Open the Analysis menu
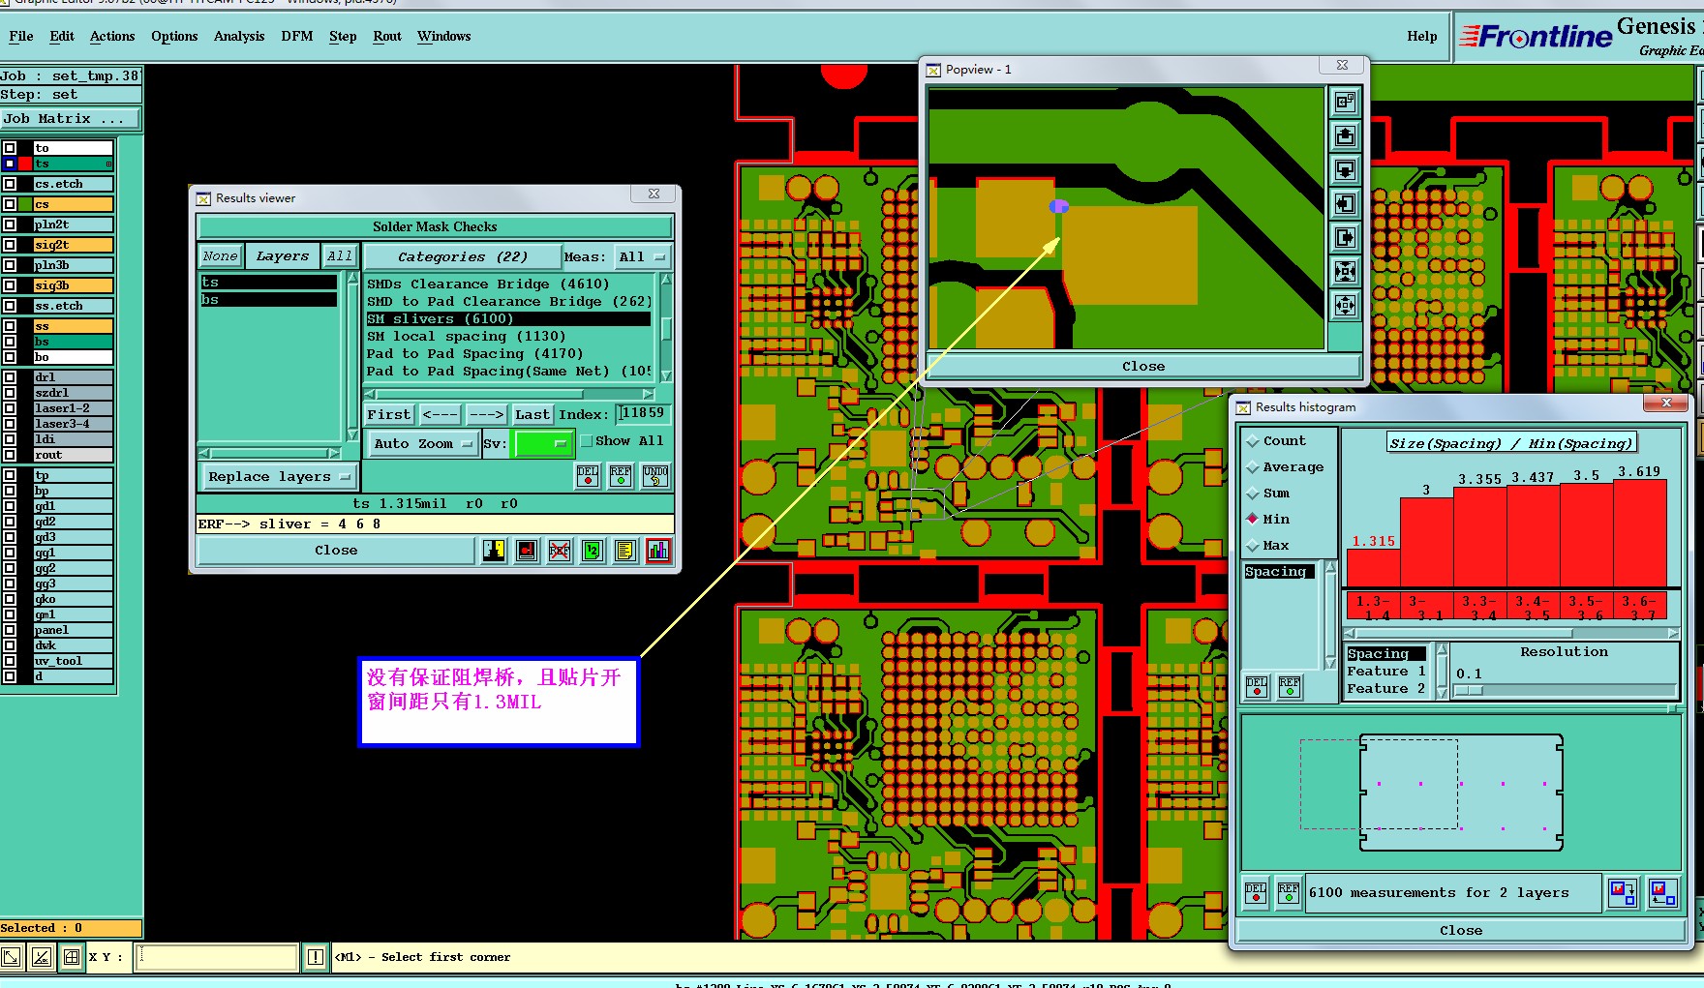The width and height of the screenshot is (1704, 988). point(239,37)
